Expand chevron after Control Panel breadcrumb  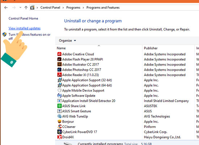[63, 8]
